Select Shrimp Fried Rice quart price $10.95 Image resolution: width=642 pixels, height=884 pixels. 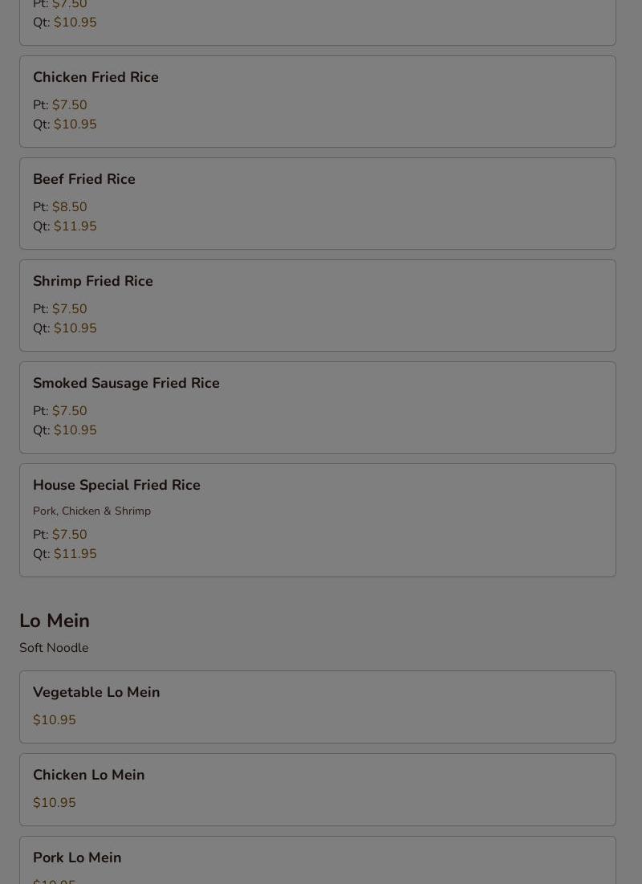click(75, 328)
